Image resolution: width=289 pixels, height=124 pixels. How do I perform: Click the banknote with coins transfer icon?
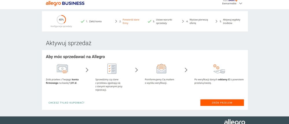pos(62,69)
